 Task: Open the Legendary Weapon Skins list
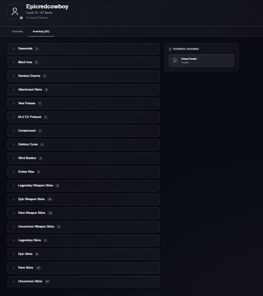point(83,186)
